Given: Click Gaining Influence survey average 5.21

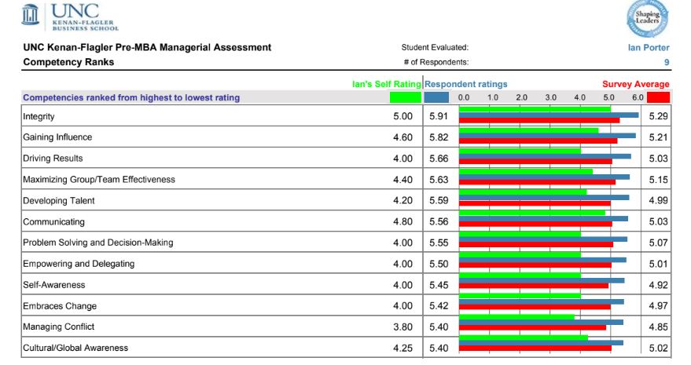Looking at the screenshot, I should click(659, 137).
